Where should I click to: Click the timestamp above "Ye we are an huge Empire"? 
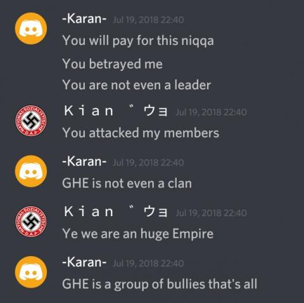[x=212, y=213]
